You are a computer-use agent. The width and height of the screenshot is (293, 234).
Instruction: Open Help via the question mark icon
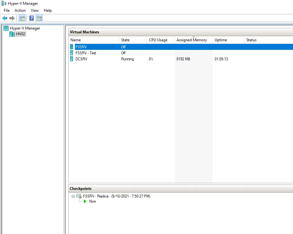(x=32, y=18)
